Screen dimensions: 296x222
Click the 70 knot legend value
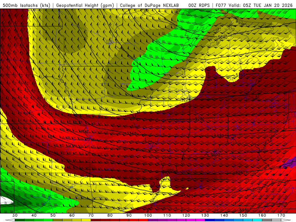tap(91, 215)
